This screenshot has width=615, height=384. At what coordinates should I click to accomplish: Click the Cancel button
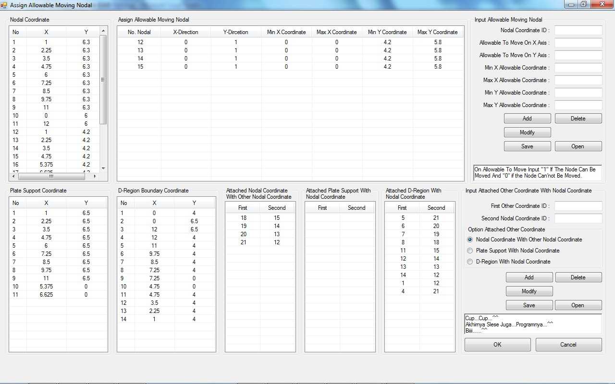tap(568, 345)
